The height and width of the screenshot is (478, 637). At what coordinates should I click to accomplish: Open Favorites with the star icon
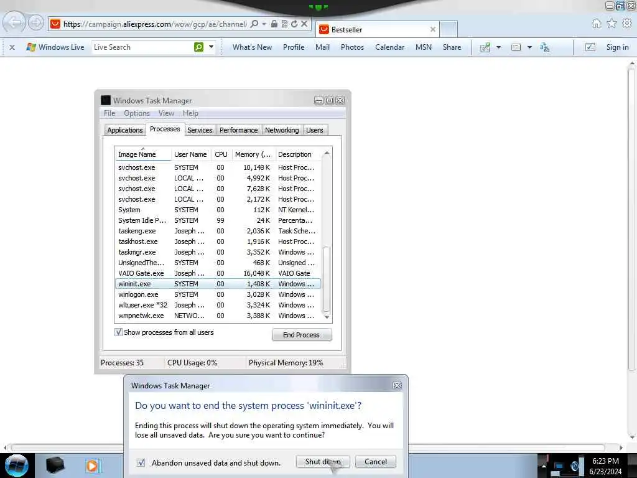tap(612, 24)
